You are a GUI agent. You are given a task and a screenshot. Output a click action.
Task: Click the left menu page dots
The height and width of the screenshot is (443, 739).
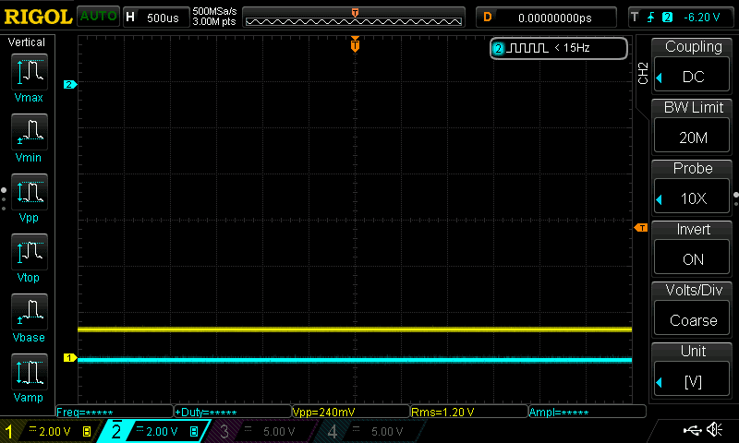coord(4,199)
